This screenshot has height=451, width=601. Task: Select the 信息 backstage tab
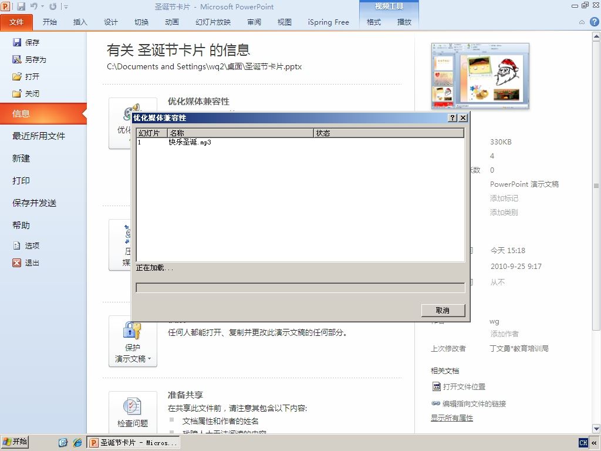pos(43,113)
